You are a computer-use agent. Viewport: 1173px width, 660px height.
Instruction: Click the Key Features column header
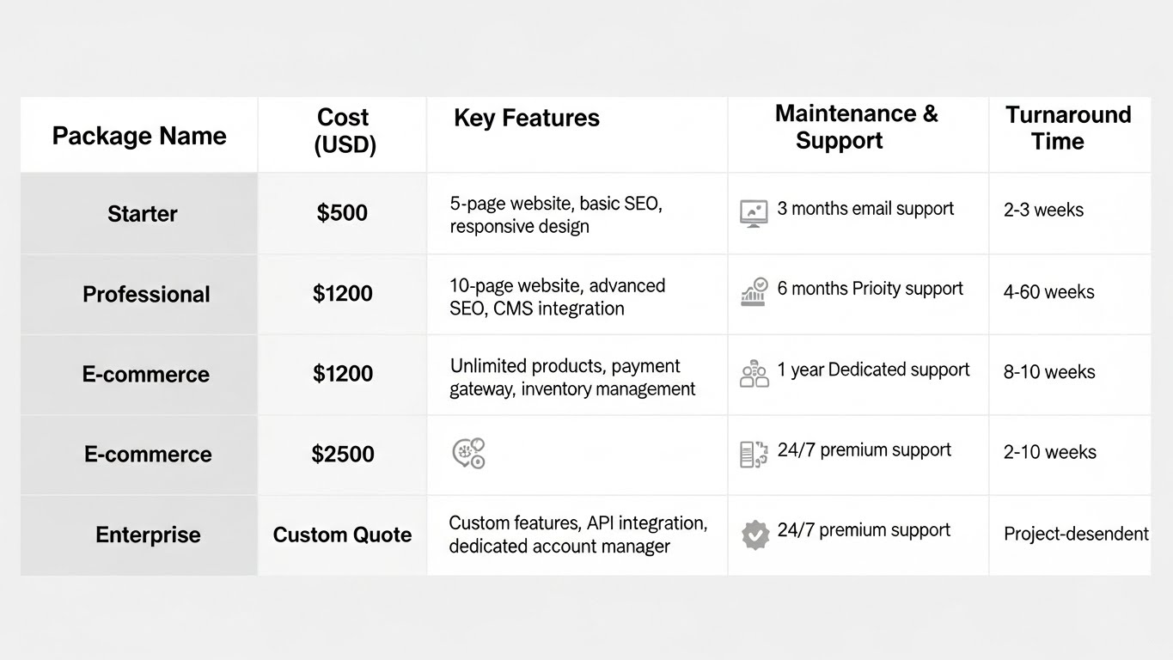coord(526,119)
